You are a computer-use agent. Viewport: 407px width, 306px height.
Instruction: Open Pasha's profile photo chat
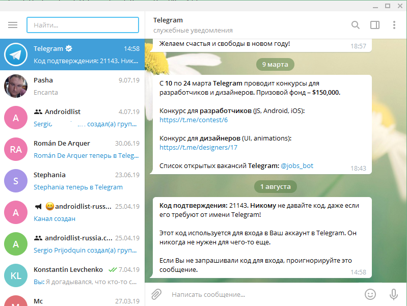pos(16,86)
